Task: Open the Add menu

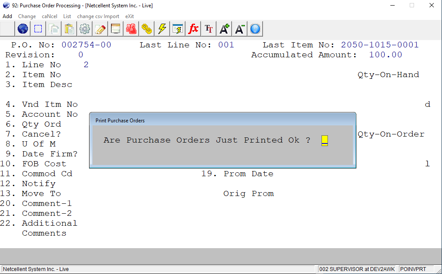Action: (x=7, y=16)
